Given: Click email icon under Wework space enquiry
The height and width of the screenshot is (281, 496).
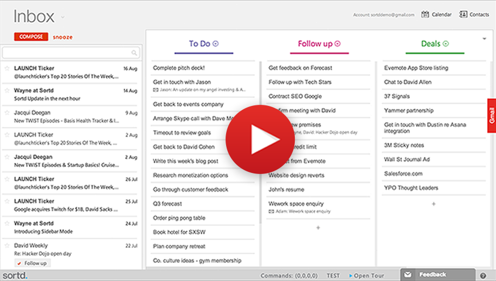Looking at the screenshot, I should pyautogui.click(x=271, y=212).
